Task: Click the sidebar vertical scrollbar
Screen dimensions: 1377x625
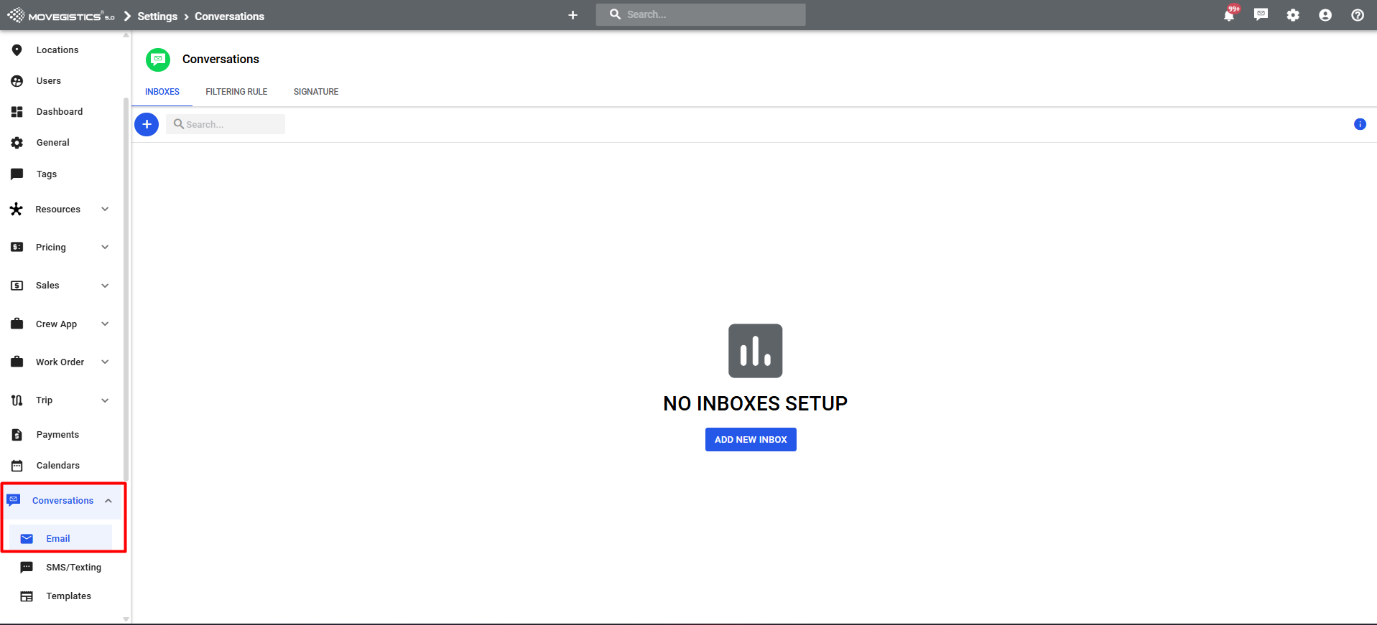Action: point(126,287)
